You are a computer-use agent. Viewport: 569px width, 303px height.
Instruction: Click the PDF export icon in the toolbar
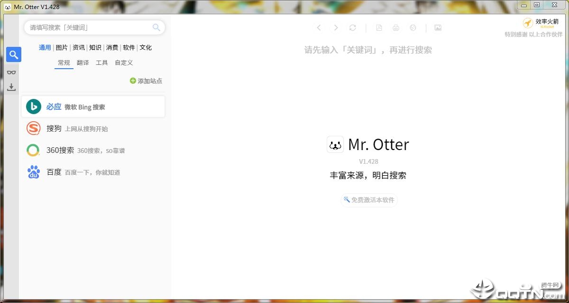pos(379,28)
